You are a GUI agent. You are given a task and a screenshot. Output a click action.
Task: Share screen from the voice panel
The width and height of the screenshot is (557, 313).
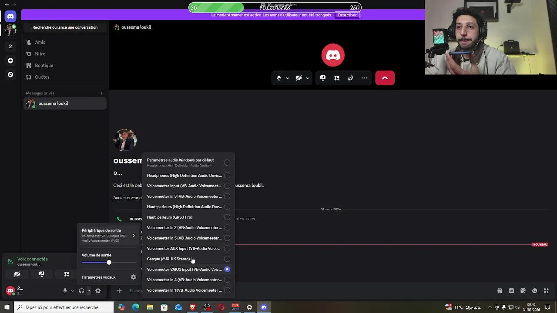pos(42,274)
